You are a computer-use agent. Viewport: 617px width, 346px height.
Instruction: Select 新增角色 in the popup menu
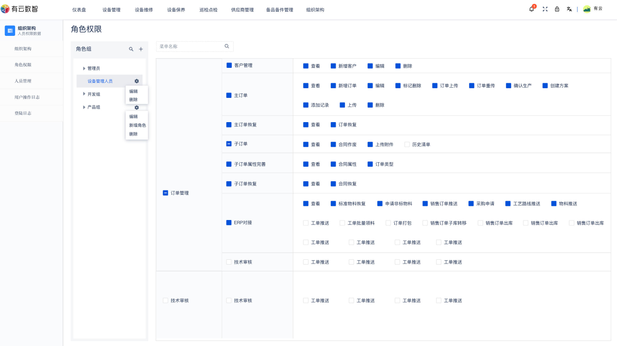(137, 125)
